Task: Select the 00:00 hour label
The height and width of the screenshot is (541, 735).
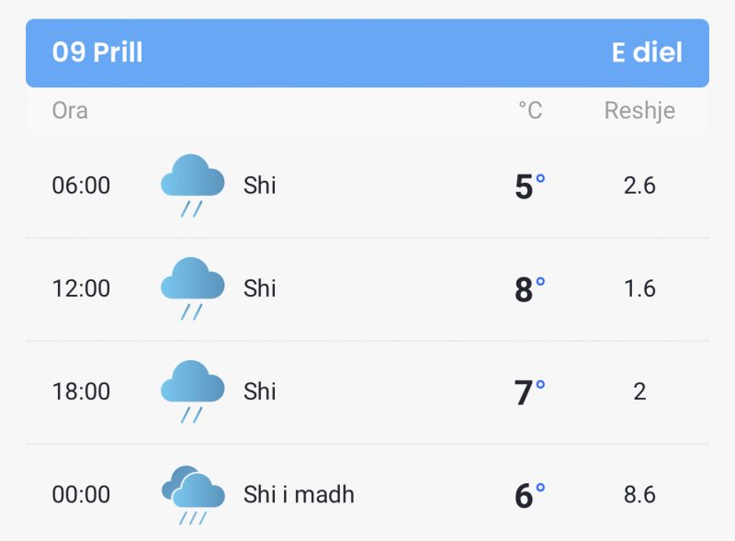Action: (81, 494)
